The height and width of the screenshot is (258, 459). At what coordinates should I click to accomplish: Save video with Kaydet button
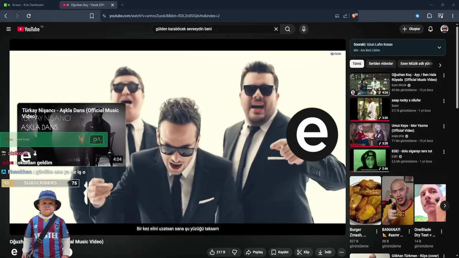[280, 252]
